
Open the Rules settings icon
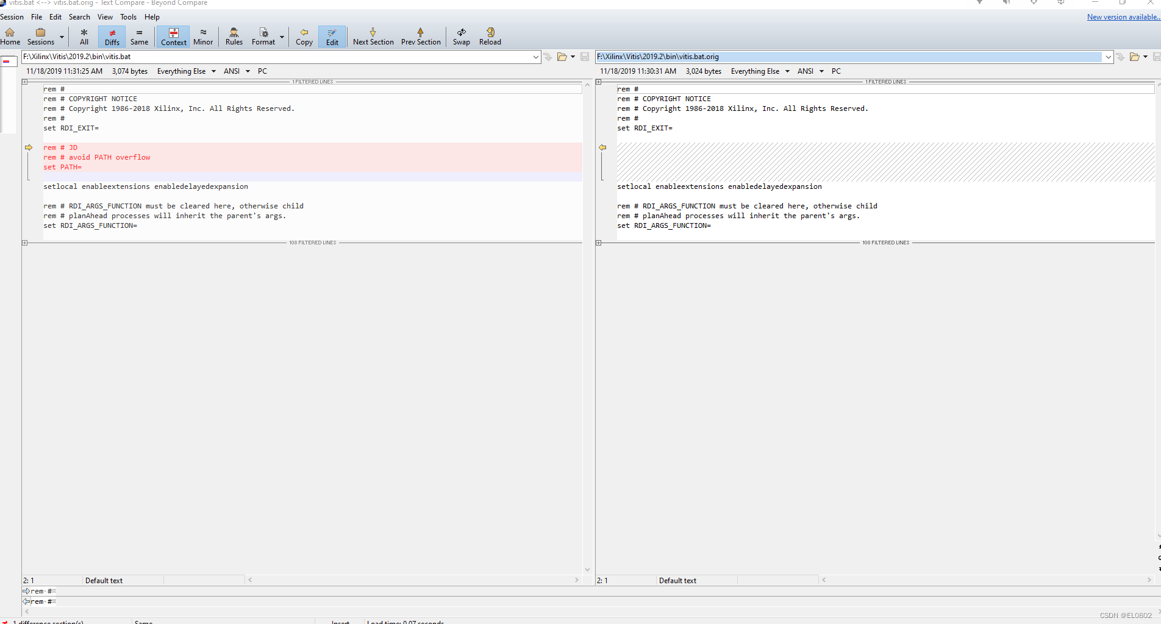pyautogui.click(x=234, y=36)
